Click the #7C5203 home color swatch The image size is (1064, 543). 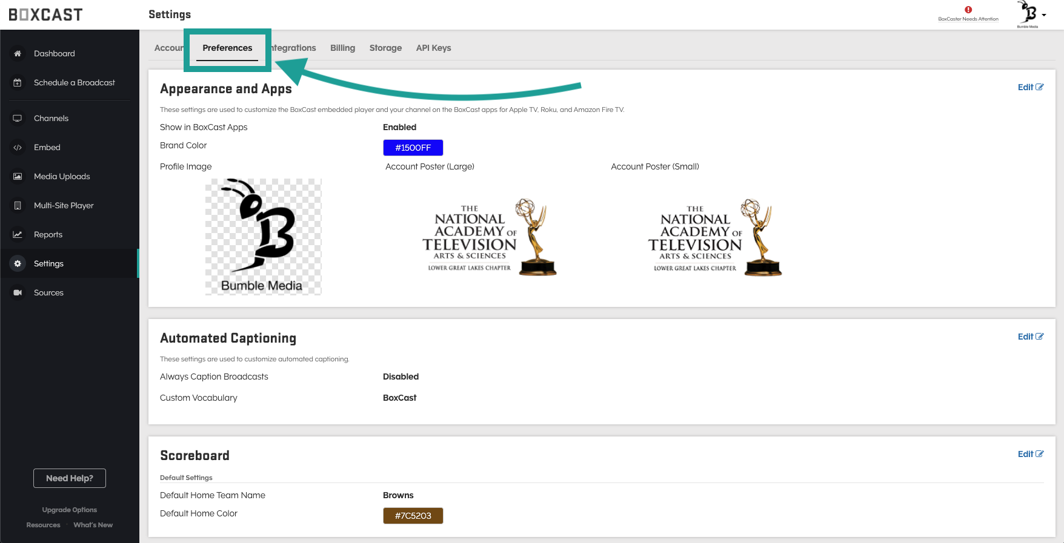tap(413, 516)
